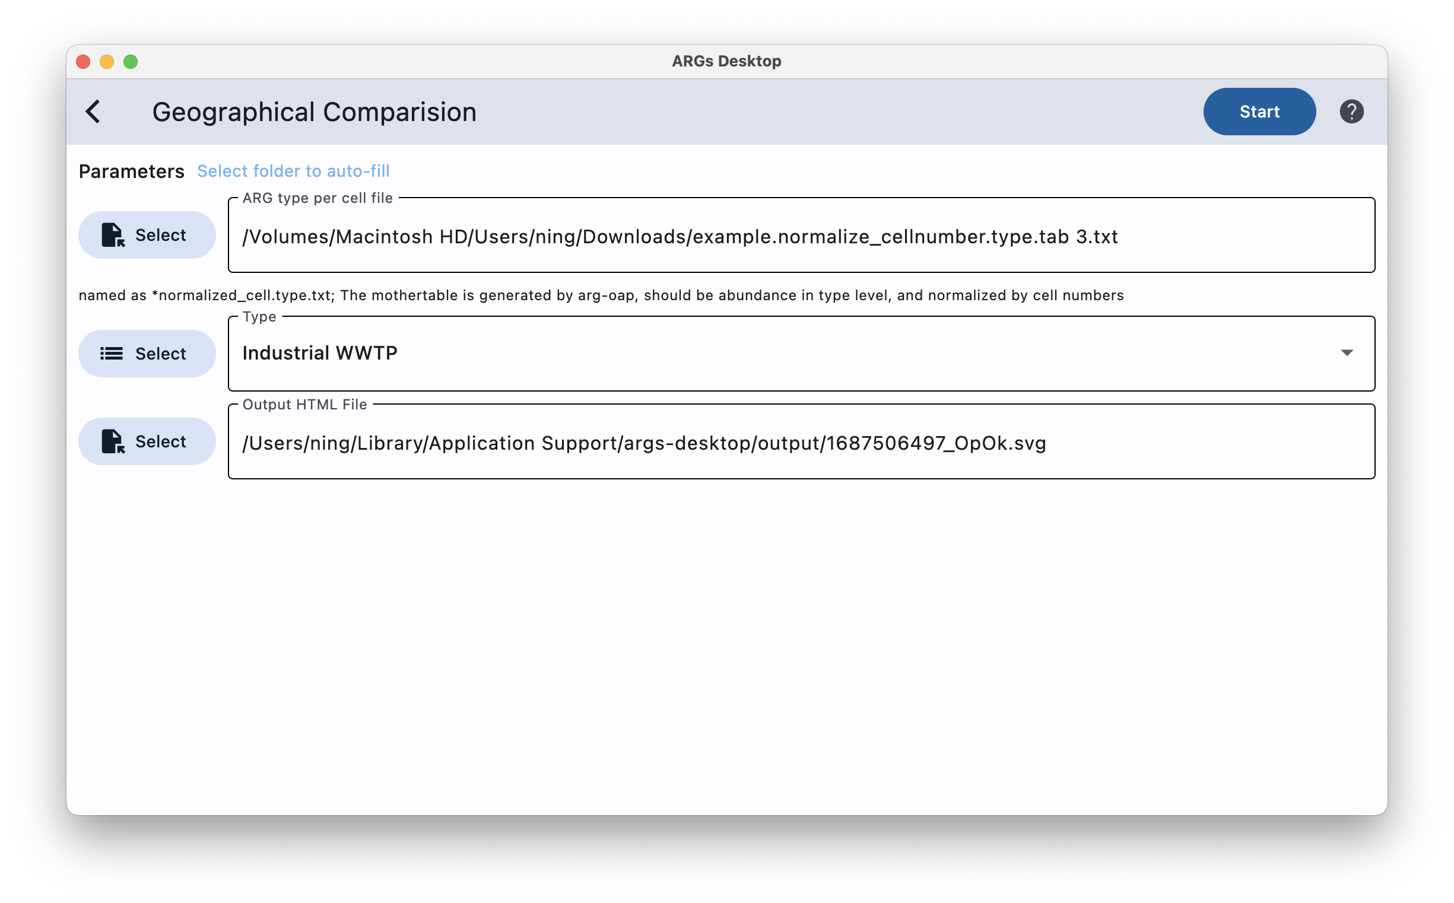Image resolution: width=1454 pixels, height=903 pixels.
Task: Click the back navigation arrow icon
Action: coord(93,112)
